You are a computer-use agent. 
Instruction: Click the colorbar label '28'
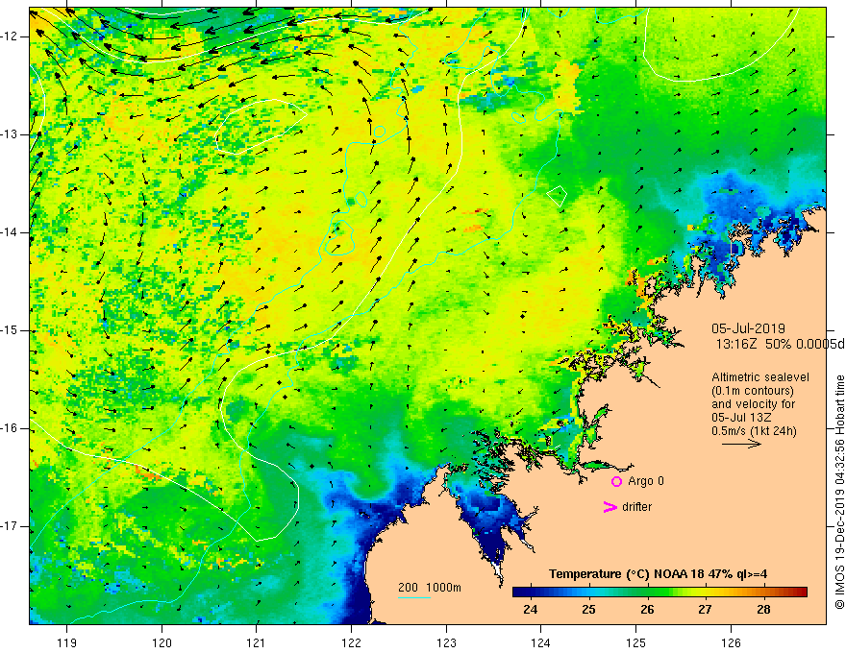pos(763,610)
